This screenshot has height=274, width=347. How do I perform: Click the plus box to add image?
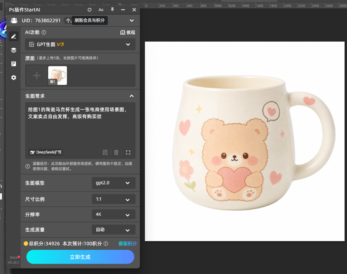click(37, 76)
